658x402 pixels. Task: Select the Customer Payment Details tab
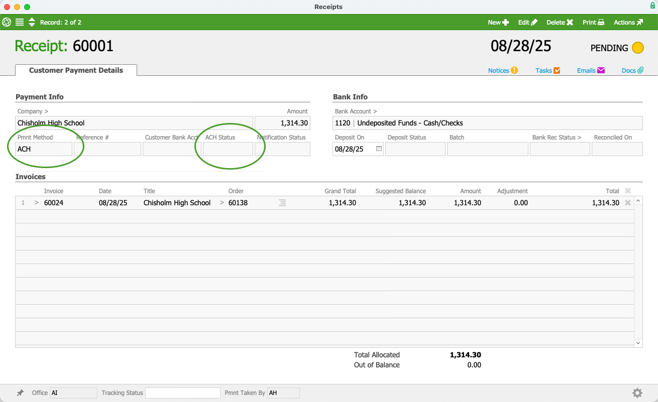tap(76, 70)
